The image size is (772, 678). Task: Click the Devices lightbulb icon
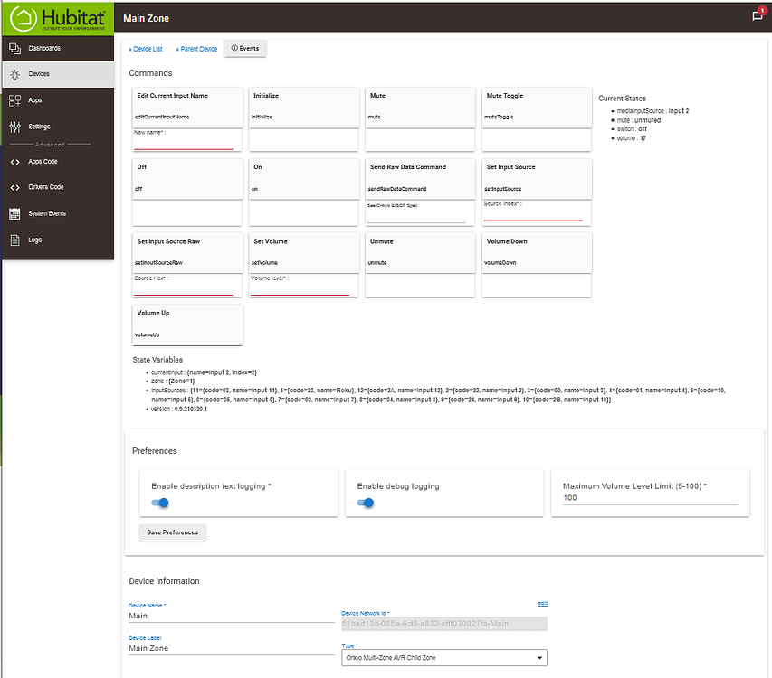point(14,74)
